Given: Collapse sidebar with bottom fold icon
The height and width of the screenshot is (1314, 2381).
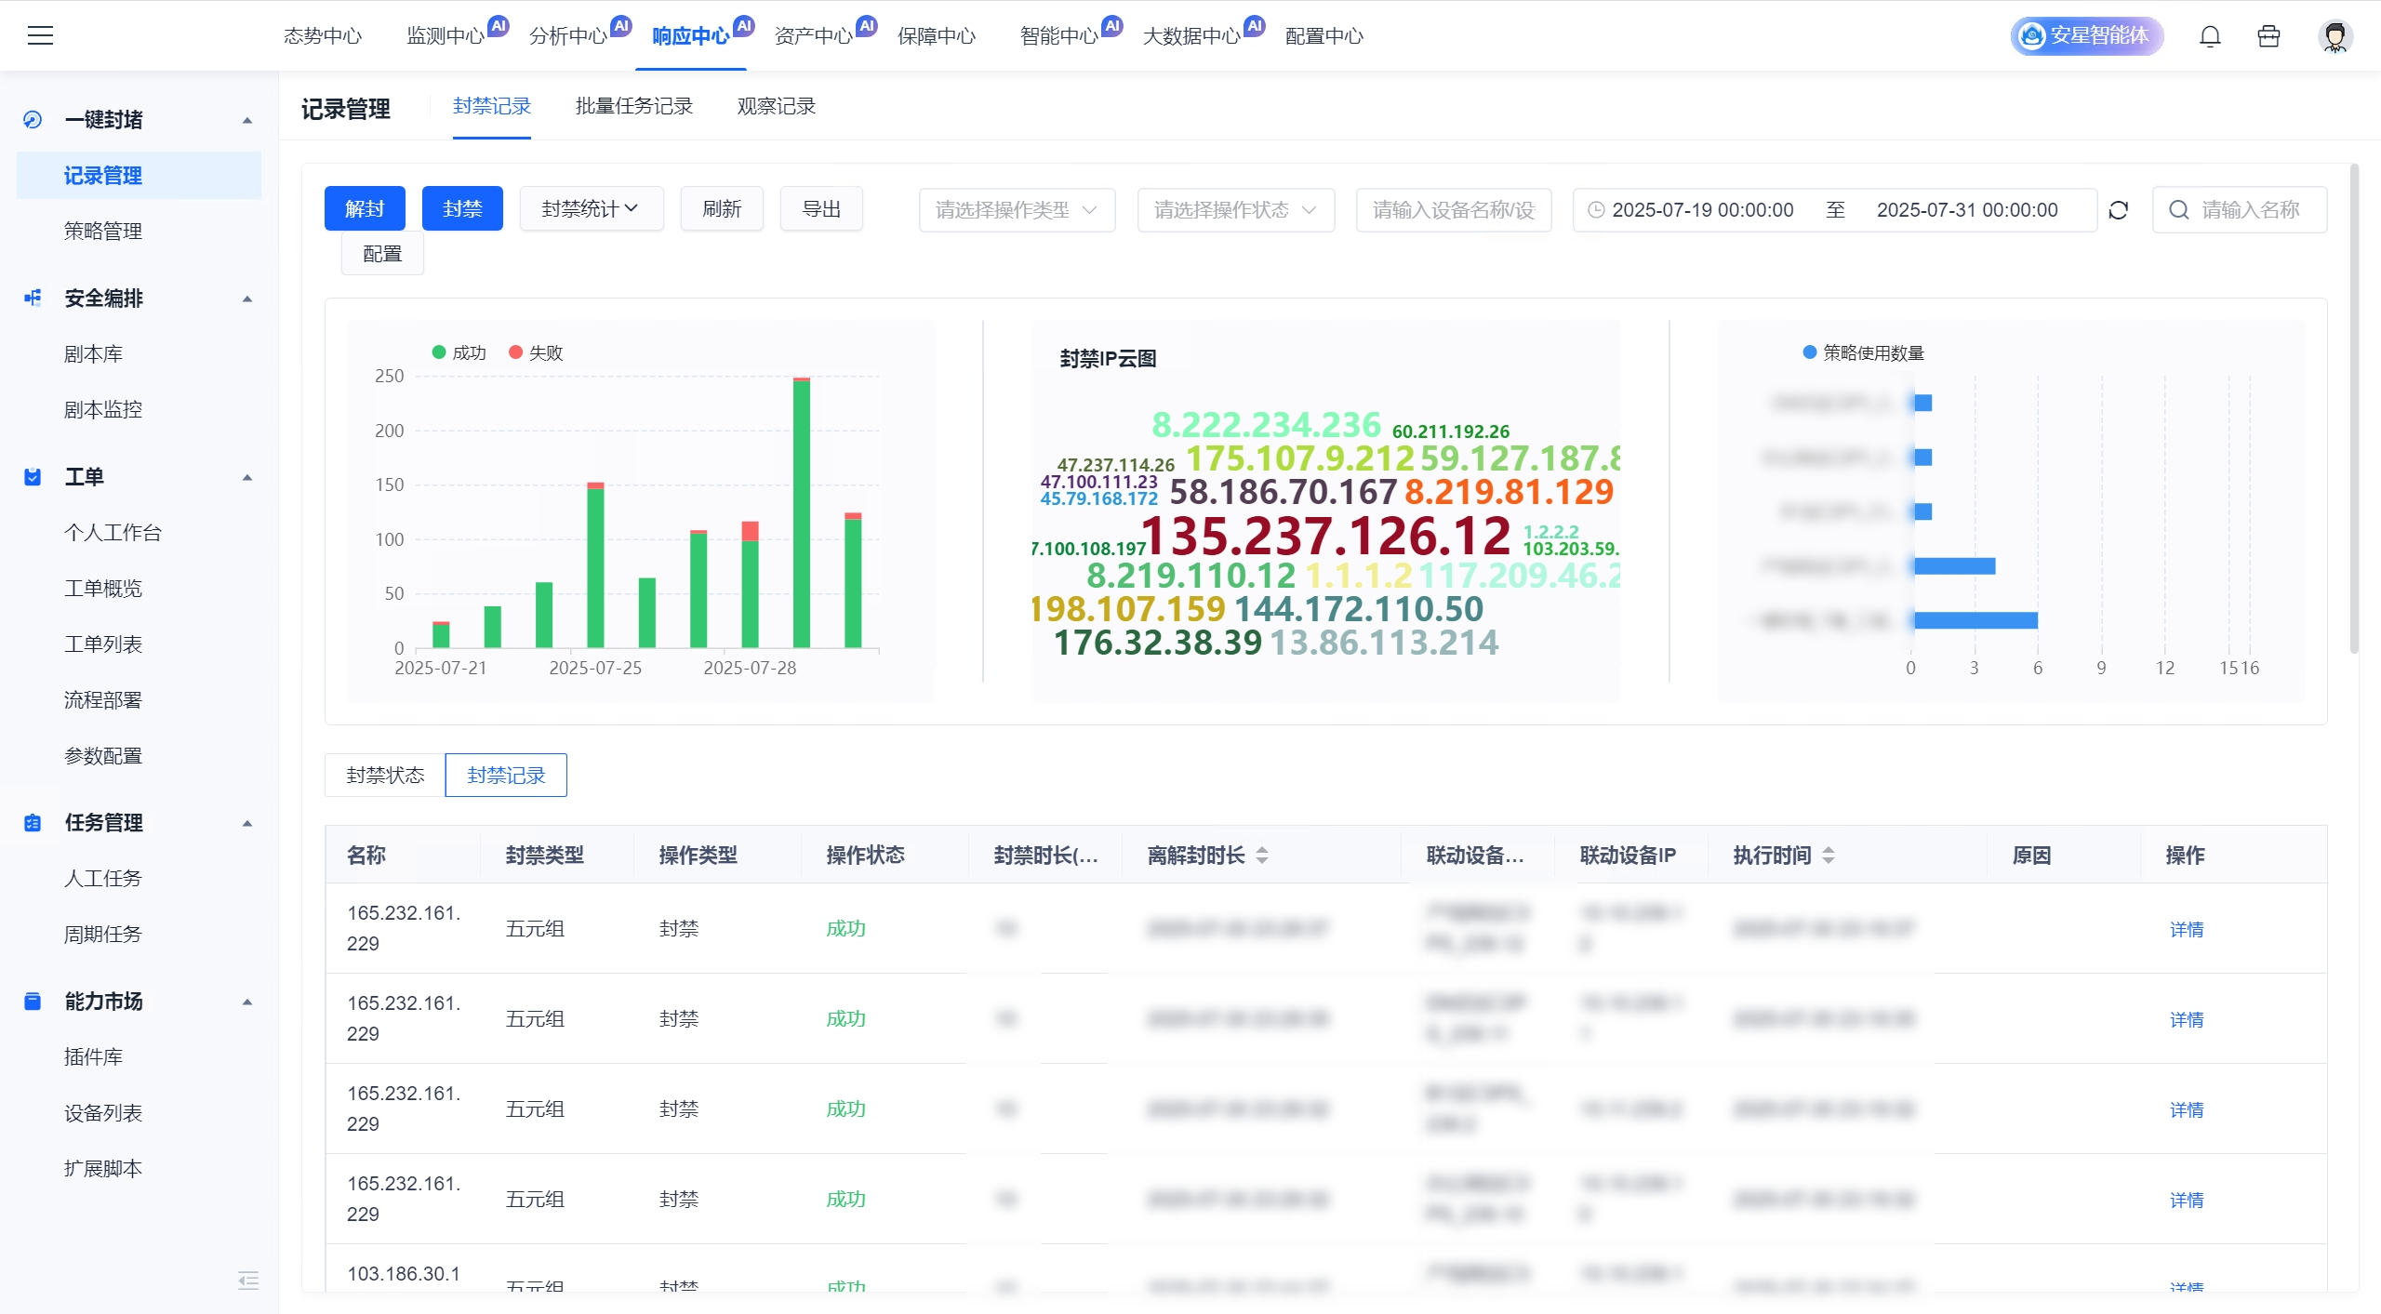Looking at the screenshot, I should click(x=247, y=1281).
